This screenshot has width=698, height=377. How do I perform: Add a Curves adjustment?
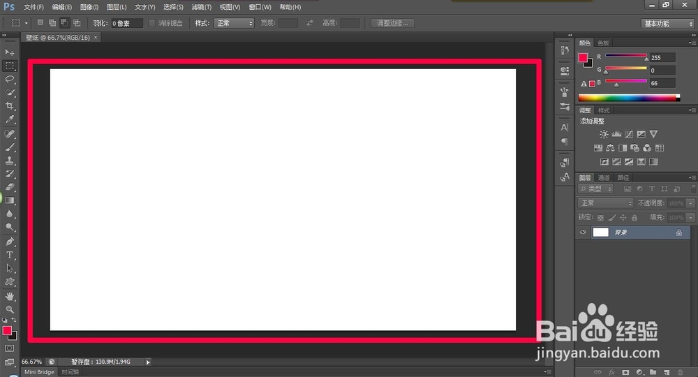pyautogui.click(x=629, y=134)
